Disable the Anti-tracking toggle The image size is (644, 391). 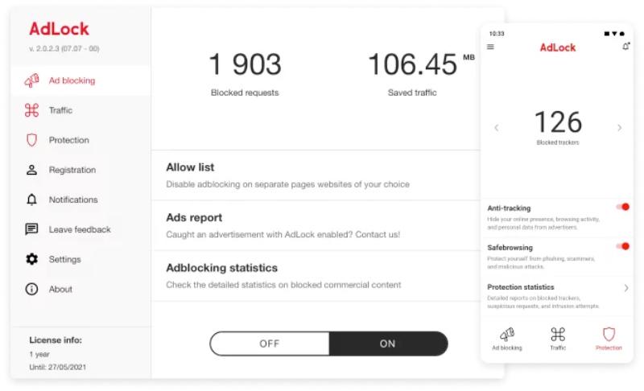(622, 208)
